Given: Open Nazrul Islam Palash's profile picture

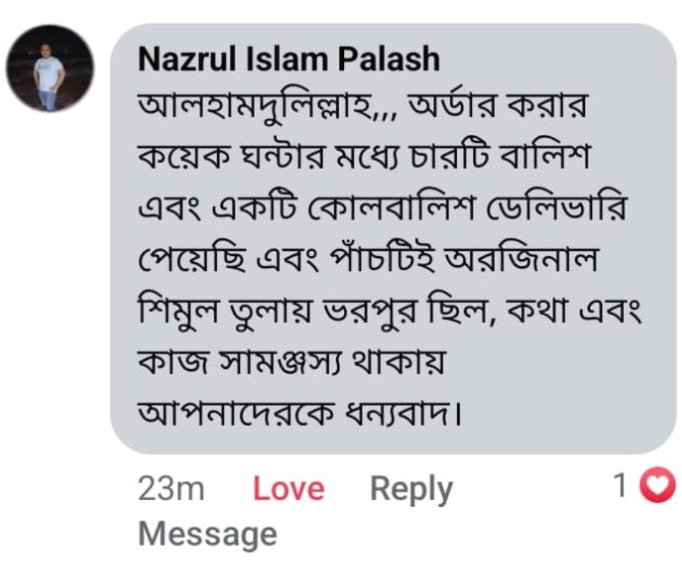Looking at the screenshot, I should point(50,68).
